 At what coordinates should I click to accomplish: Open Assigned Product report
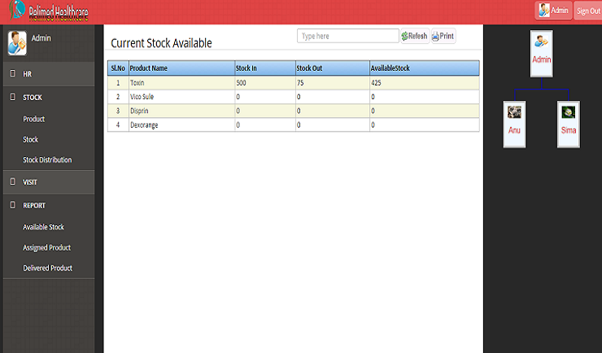coord(47,248)
